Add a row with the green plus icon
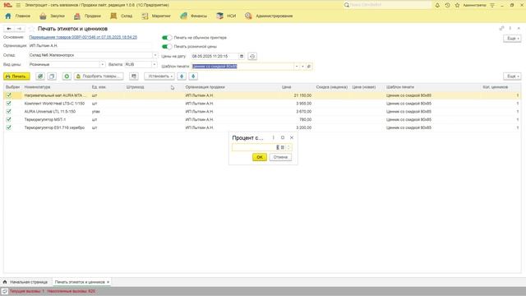This screenshot has height=296, width=526. [67, 76]
